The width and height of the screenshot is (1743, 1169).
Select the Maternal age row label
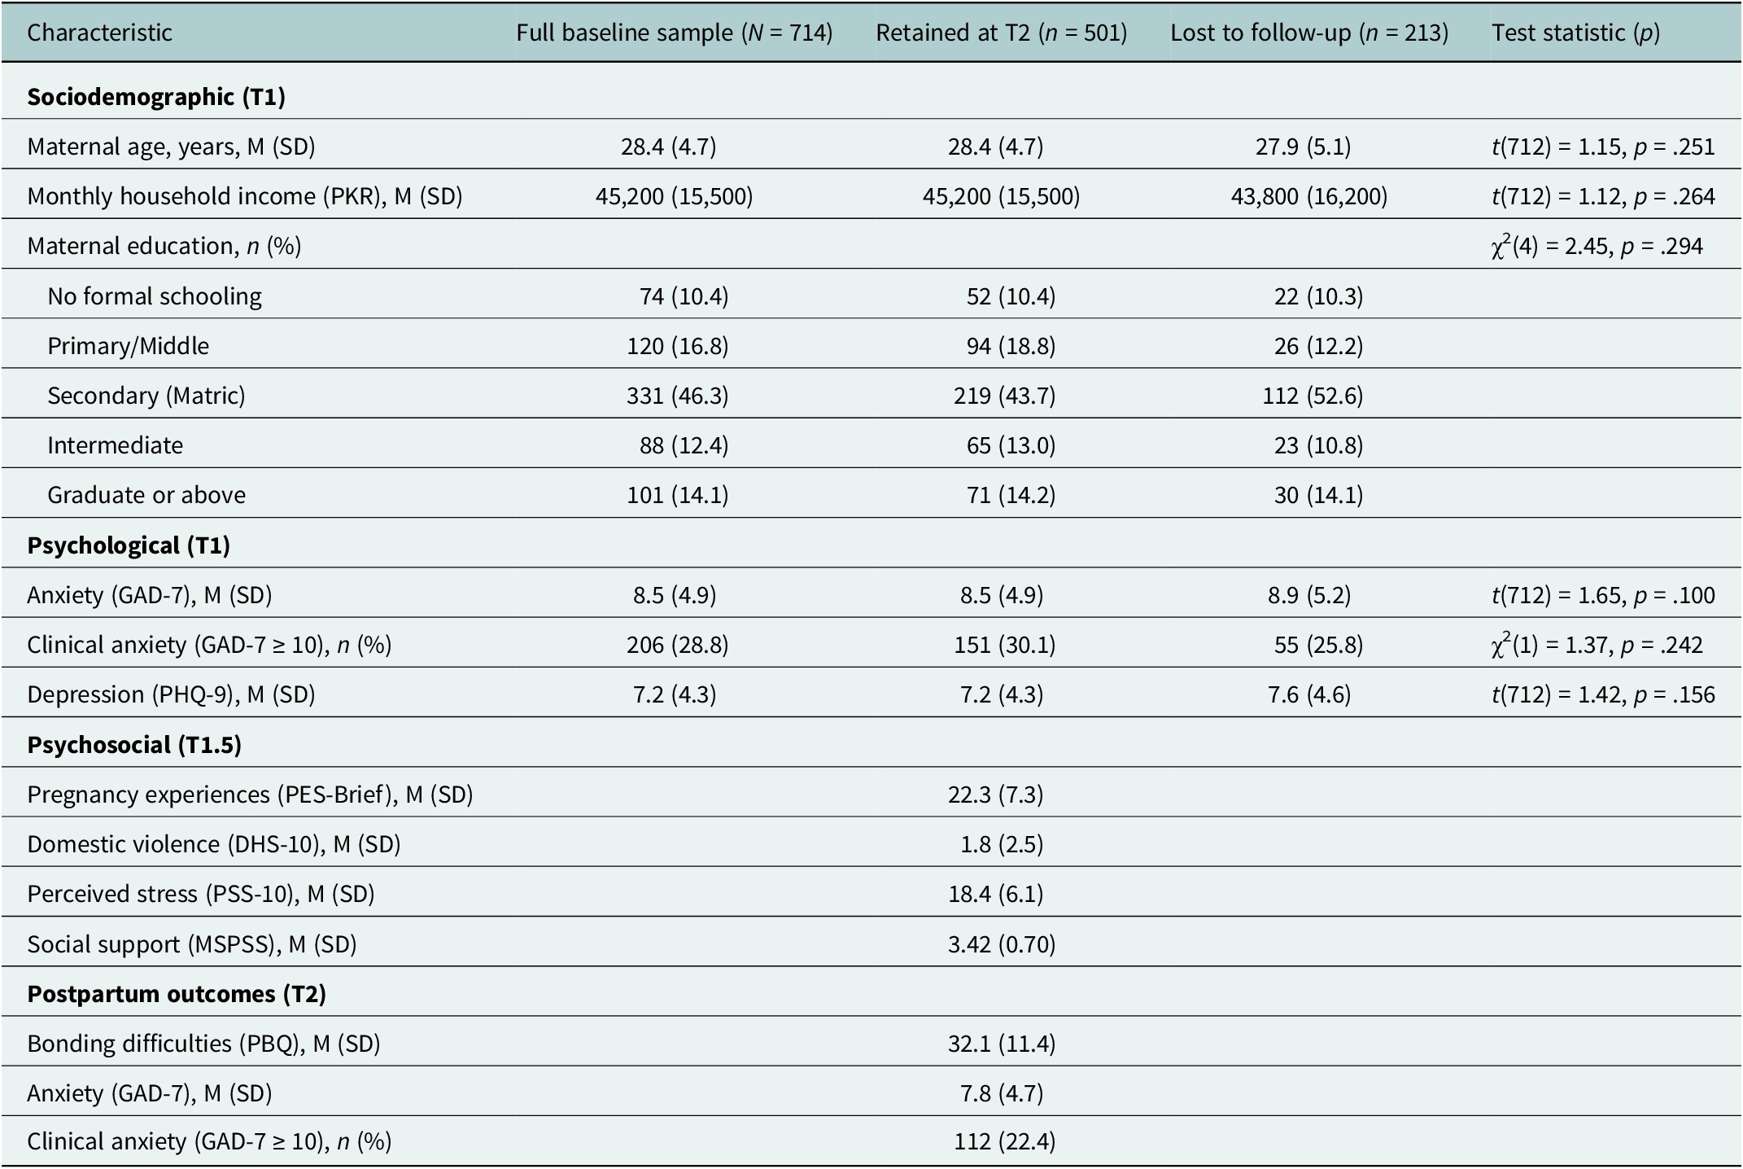click(171, 147)
